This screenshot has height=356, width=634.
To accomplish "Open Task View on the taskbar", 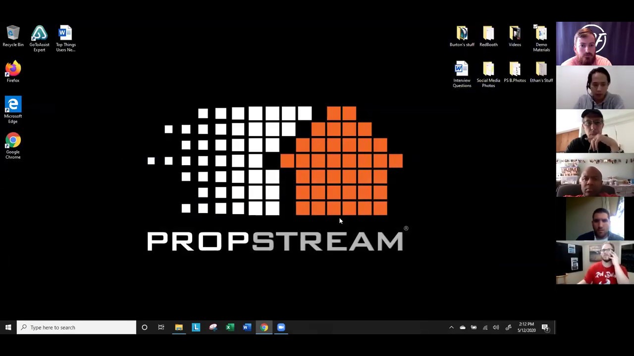I will 161,327.
